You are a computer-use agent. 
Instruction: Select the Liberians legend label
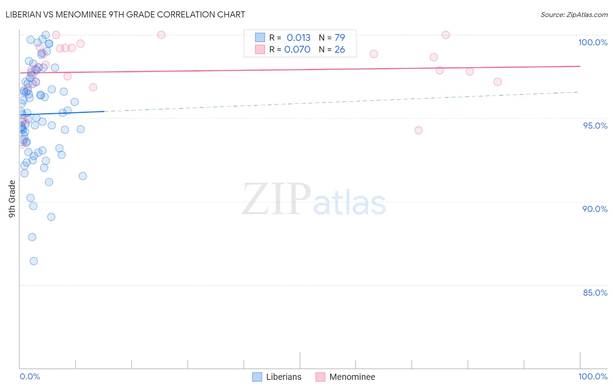pos(284,377)
